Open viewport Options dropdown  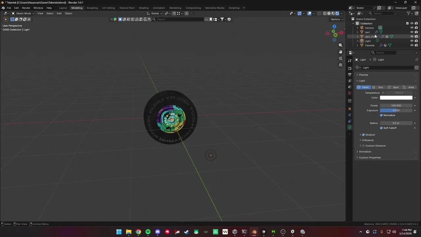[x=337, y=19]
